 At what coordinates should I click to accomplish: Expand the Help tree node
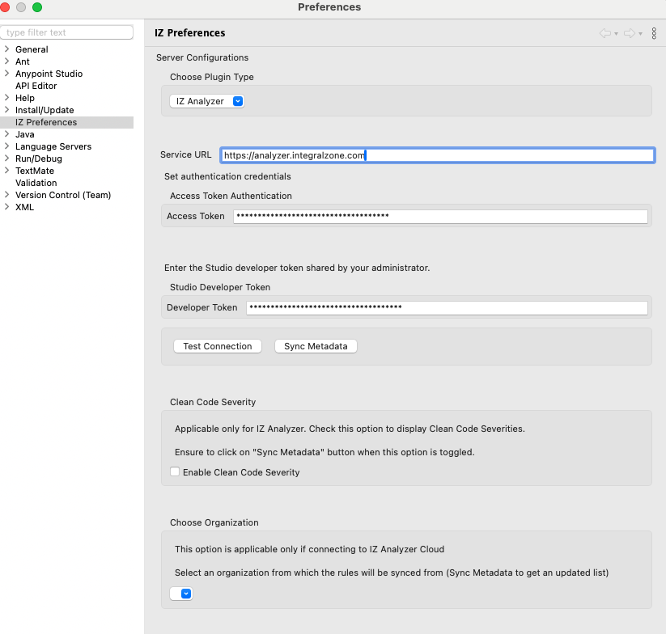point(6,98)
